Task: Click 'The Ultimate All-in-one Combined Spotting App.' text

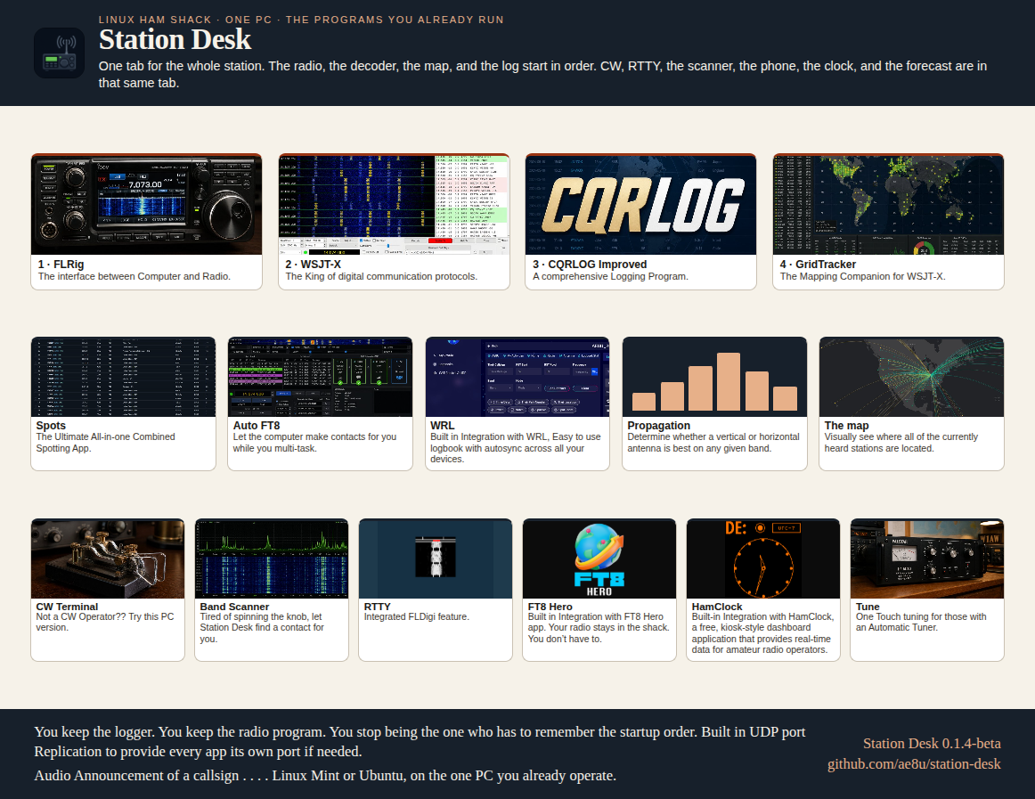Action: pos(106,443)
